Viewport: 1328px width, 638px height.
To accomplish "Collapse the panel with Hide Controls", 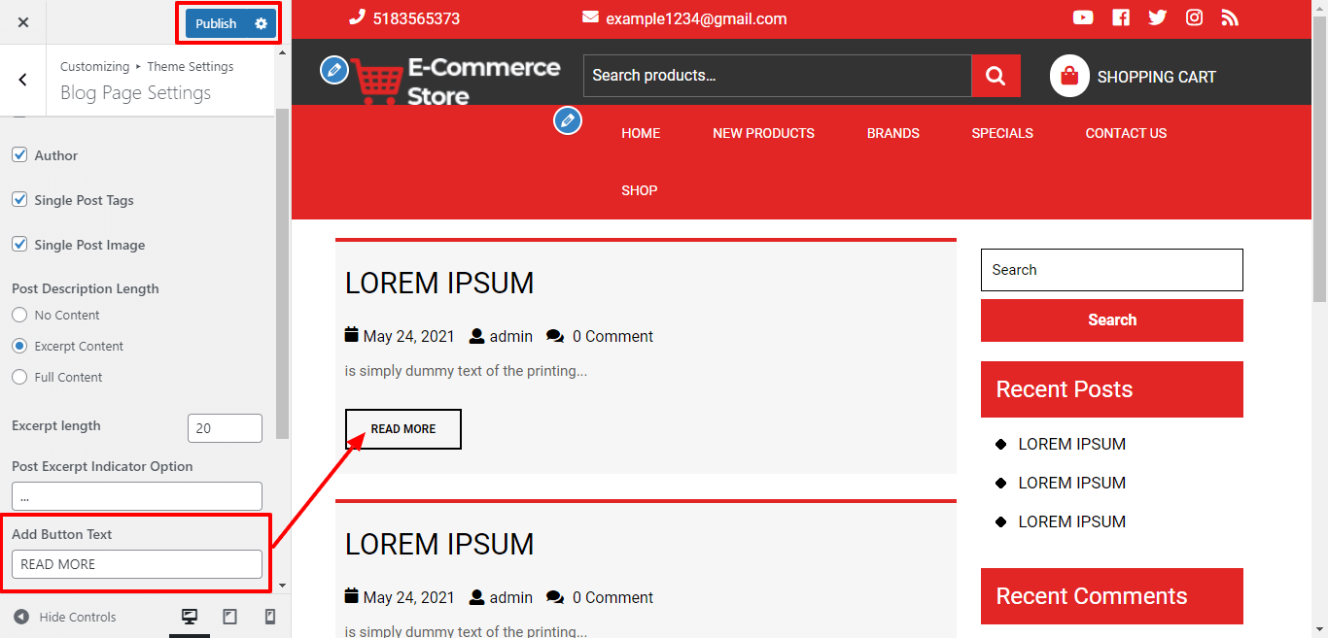I will [65, 617].
